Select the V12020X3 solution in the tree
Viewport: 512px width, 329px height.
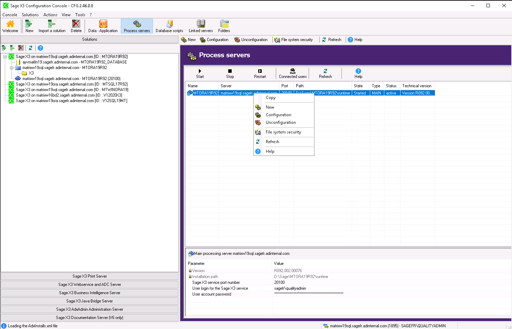[69, 95]
